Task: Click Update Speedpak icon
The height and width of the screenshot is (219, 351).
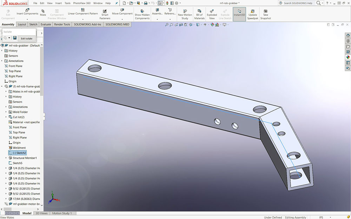Action: tap(252, 11)
